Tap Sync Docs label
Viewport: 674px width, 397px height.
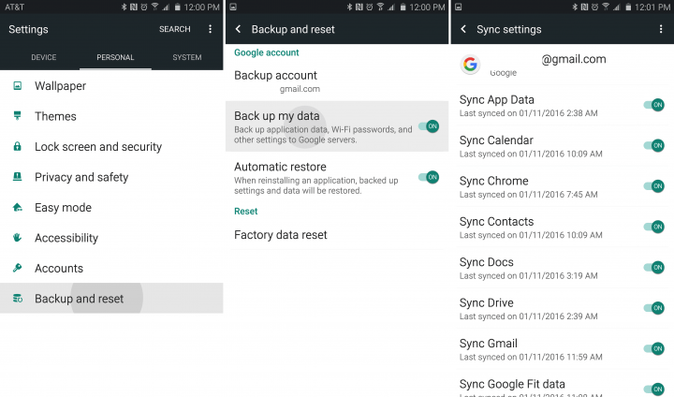pyautogui.click(x=486, y=262)
